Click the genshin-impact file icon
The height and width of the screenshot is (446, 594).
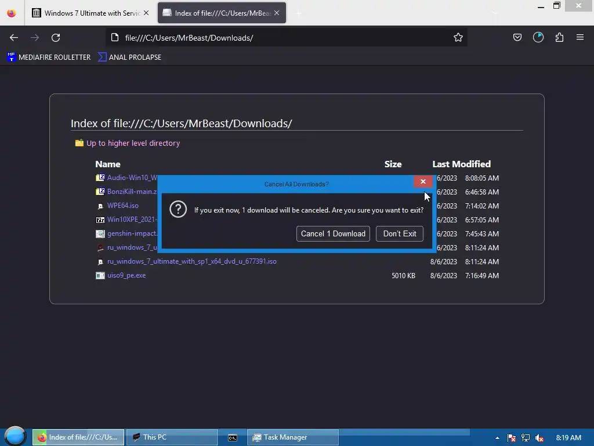click(100, 234)
